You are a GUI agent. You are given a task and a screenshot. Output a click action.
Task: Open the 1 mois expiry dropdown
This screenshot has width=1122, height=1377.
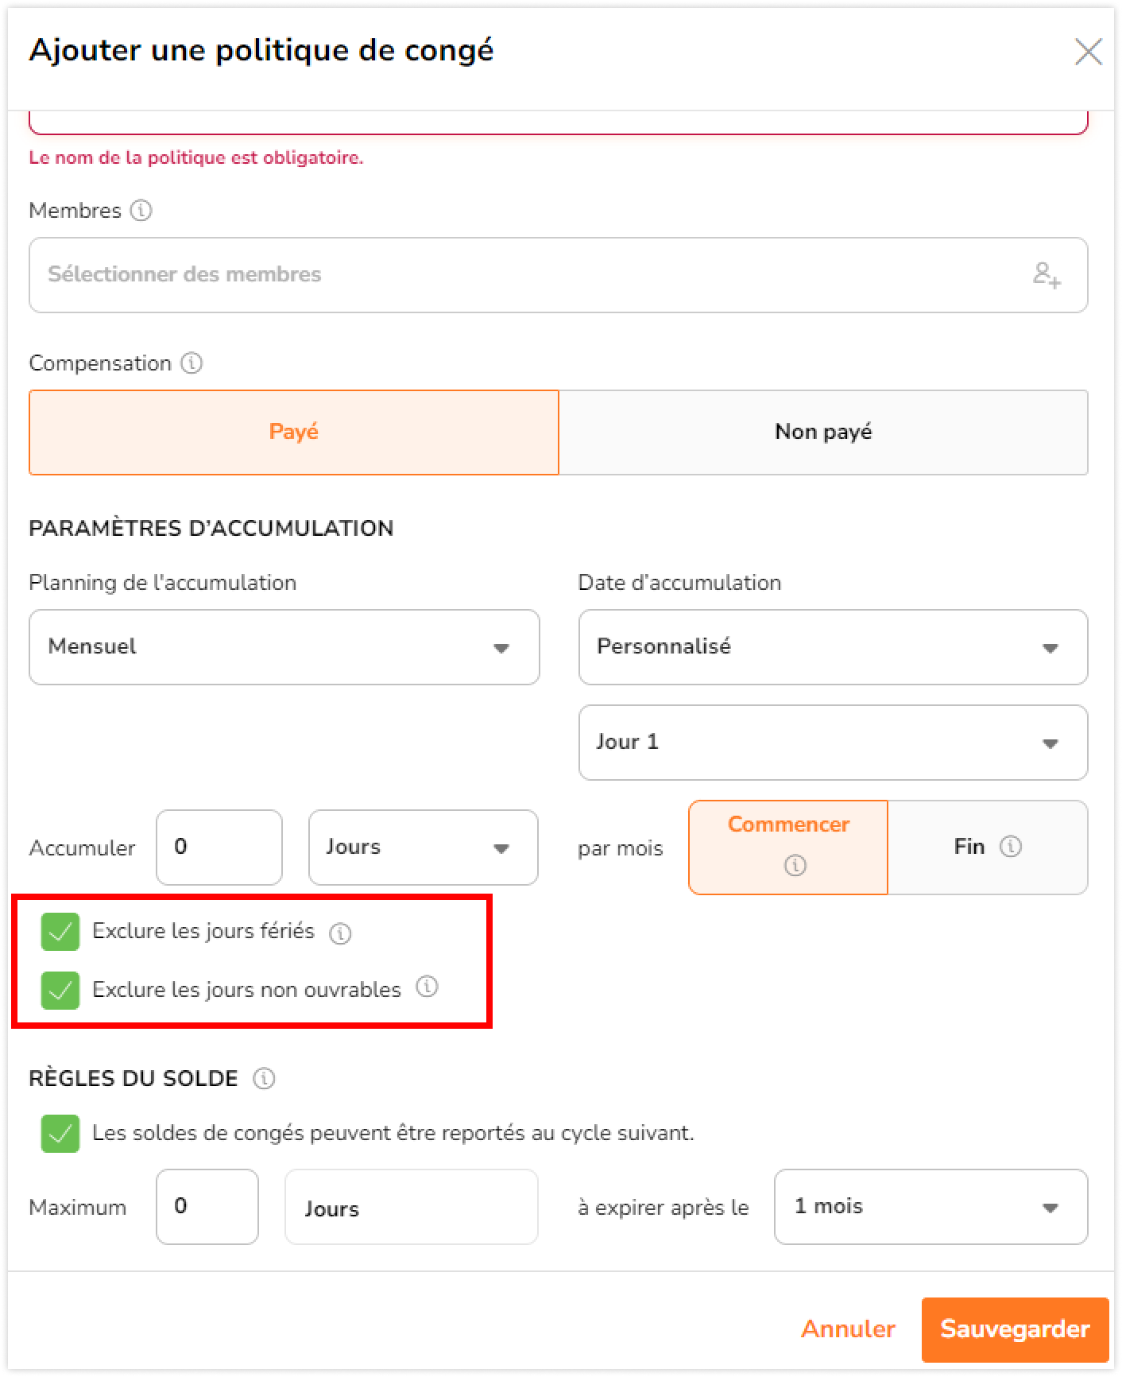click(x=930, y=1207)
